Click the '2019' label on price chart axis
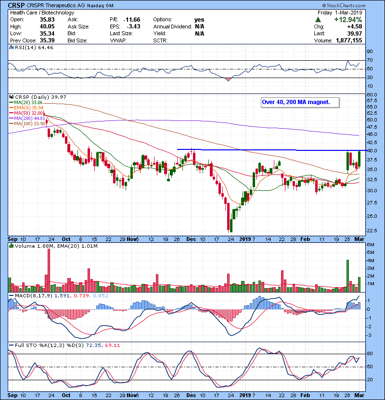The height and width of the screenshot is (400, 385). click(245, 240)
